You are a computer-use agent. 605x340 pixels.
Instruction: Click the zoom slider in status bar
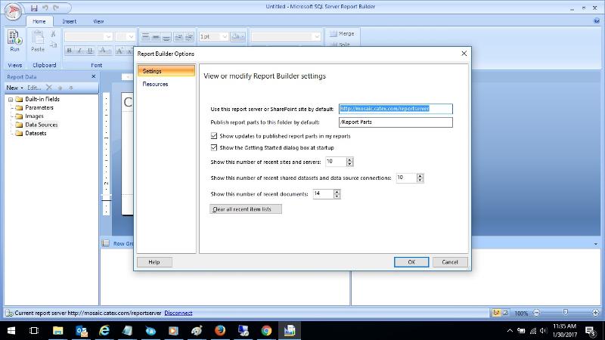[561, 313]
